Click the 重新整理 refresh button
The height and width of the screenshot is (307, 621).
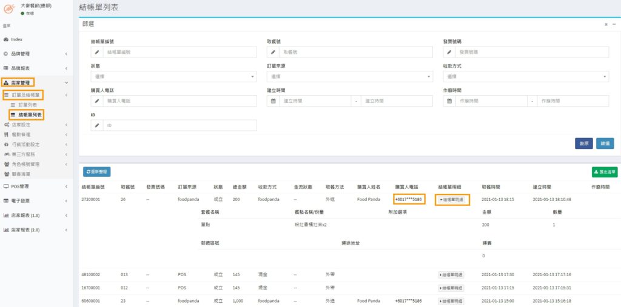coord(97,172)
